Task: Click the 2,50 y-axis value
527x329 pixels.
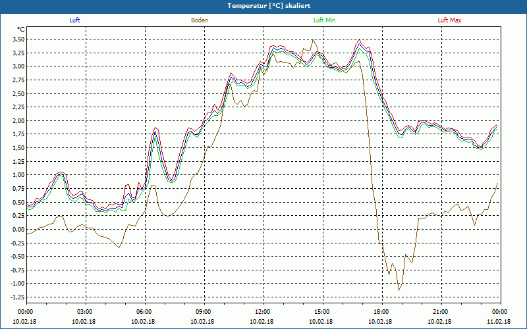Action: coord(18,93)
